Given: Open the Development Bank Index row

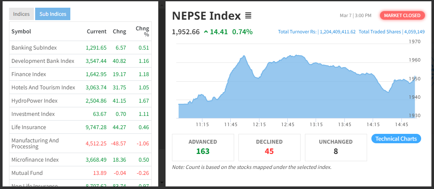Looking at the screenshot, I should tap(43, 61).
